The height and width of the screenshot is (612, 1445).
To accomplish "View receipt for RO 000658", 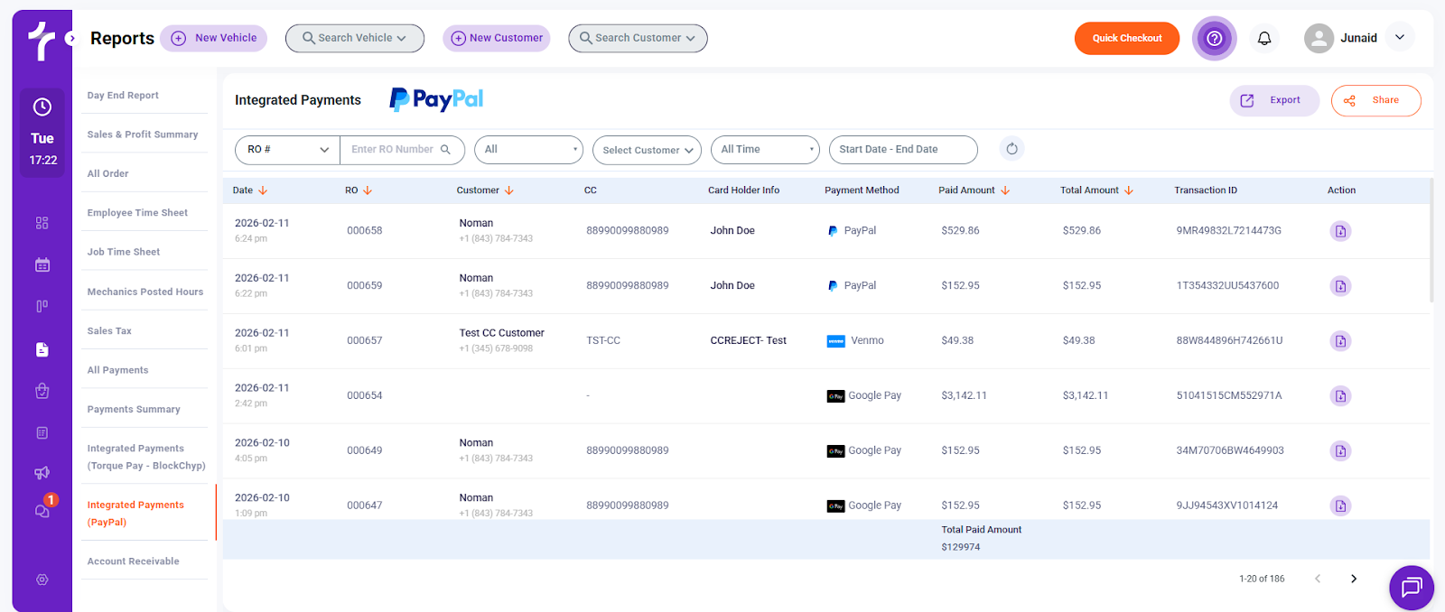I will pyautogui.click(x=1340, y=231).
